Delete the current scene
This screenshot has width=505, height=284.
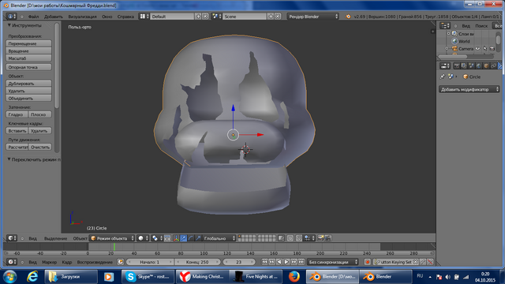tap(278, 17)
